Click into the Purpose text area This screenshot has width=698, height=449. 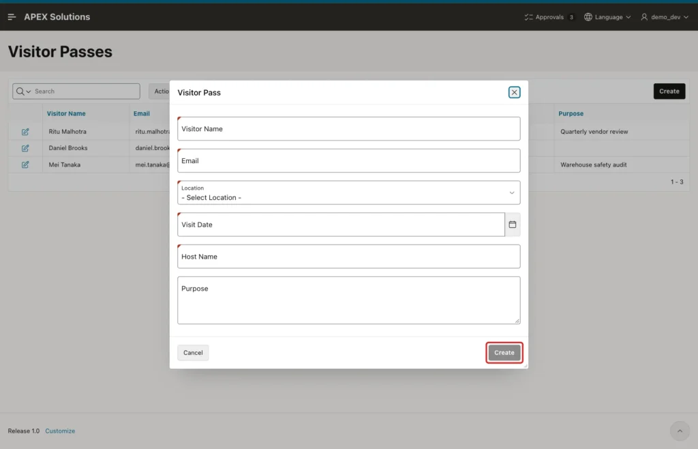(x=348, y=300)
